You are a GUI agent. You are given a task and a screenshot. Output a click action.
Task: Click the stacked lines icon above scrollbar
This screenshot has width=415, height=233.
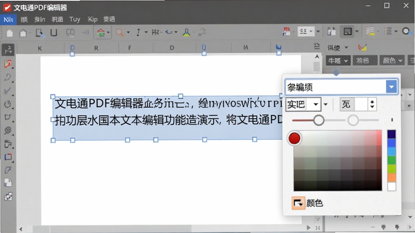pos(317,46)
